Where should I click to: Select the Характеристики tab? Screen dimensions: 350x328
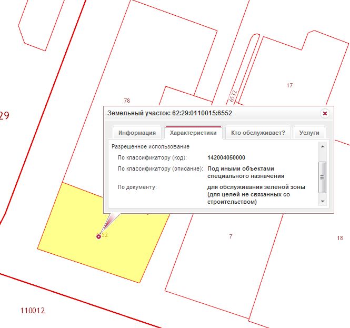click(x=193, y=133)
